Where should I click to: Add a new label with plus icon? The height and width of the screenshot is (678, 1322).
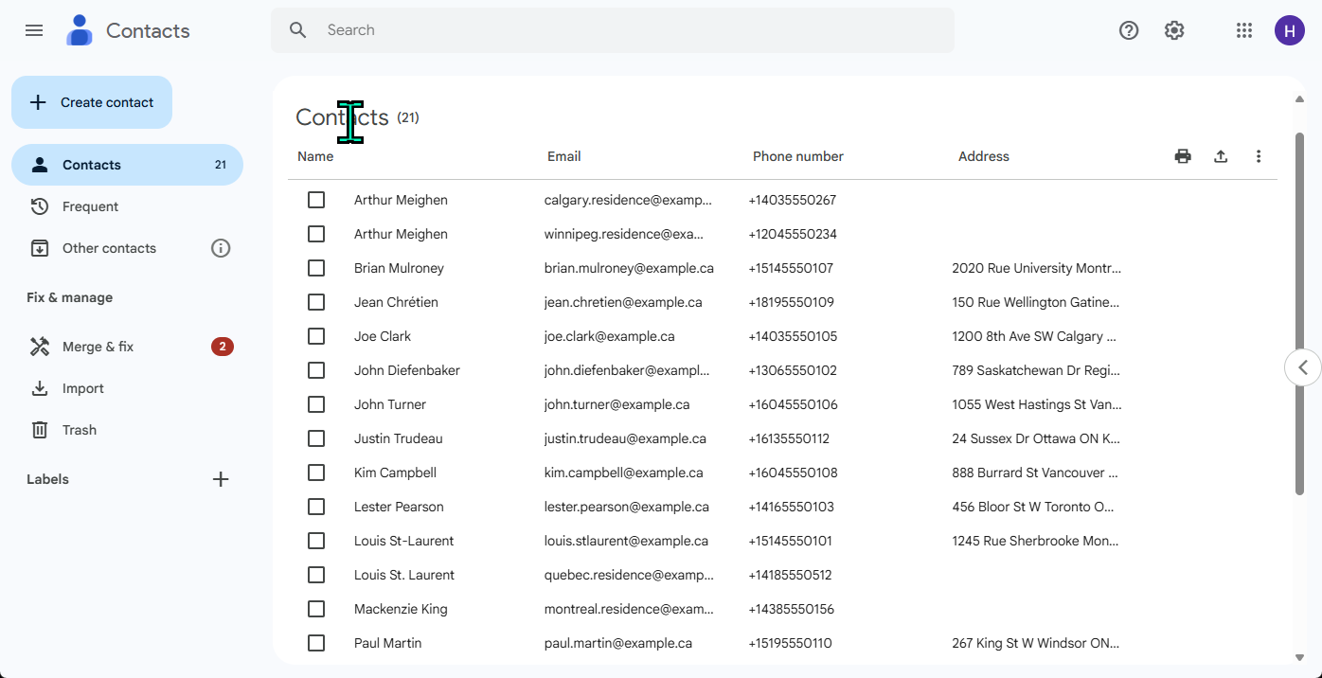[x=221, y=479]
